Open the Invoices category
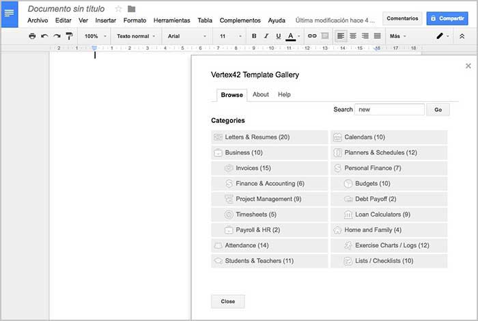This screenshot has height=321, width=478. pos(270,168)
